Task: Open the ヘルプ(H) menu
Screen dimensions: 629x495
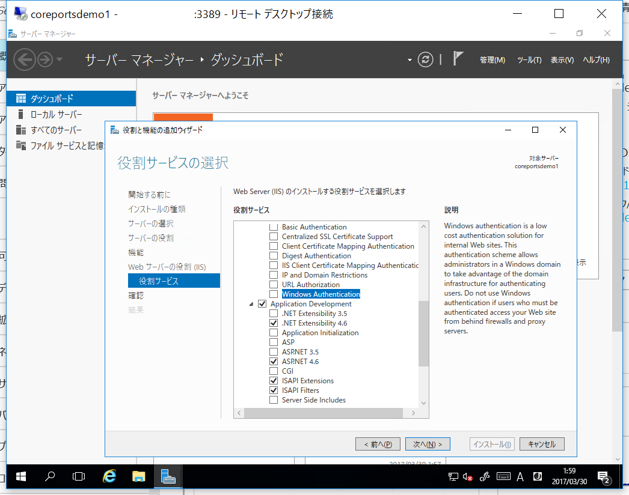Action: [596, 59]
